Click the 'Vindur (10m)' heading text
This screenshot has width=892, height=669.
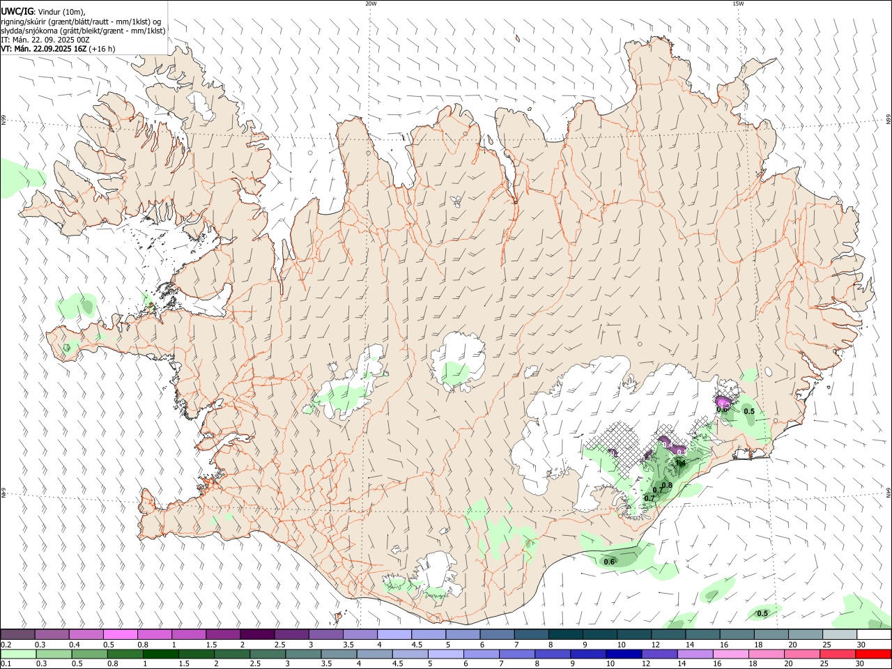(61, 12)
